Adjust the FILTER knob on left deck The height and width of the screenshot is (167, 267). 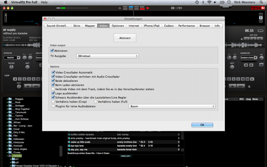pos(11,67)
